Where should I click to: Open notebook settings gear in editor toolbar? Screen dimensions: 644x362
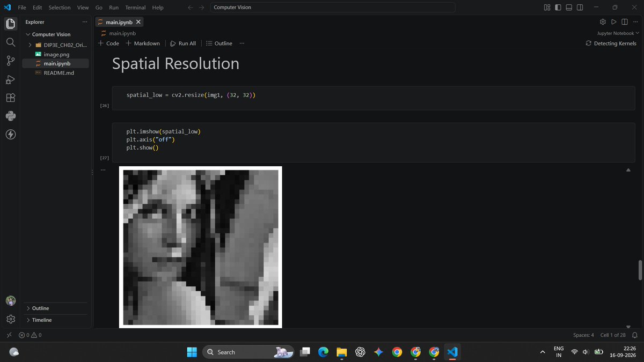[602, 22]
